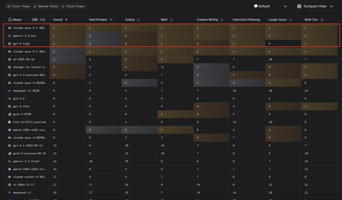Click Math rank 11 in chatgpt-4o-latest row
This screenshot has height=200, width=342.
click(x=162, y=67)
